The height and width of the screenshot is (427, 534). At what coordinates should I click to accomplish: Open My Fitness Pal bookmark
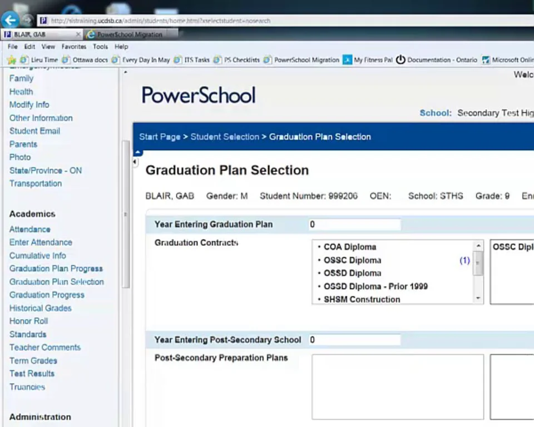(368, 60)
